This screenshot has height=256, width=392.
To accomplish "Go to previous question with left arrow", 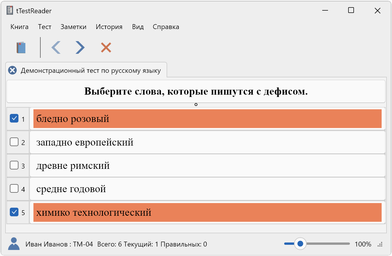I will 56,47.
